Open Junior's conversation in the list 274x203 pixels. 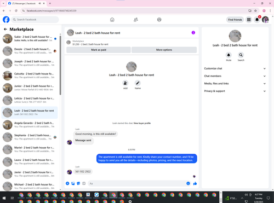pos(30,88)
